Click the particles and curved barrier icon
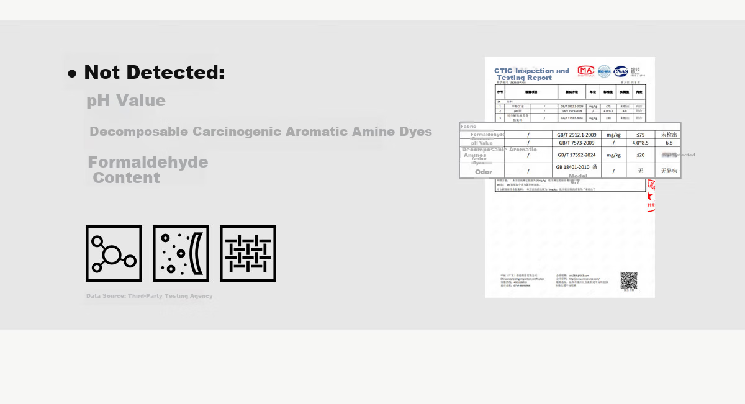Viewport: 745px width, 404px height. point(181,253)
